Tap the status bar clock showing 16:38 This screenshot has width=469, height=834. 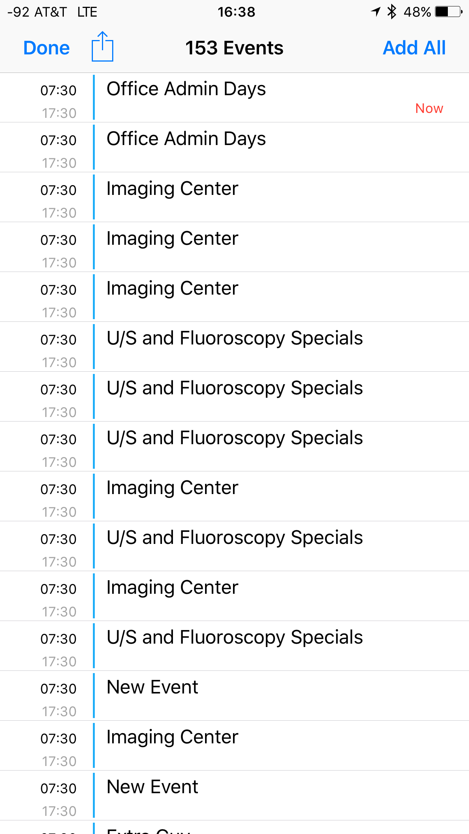236,12
